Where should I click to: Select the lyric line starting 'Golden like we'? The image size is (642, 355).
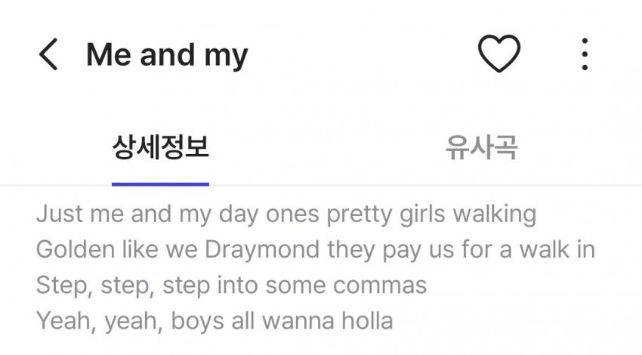pyautogui.click(x=315, y=249)
